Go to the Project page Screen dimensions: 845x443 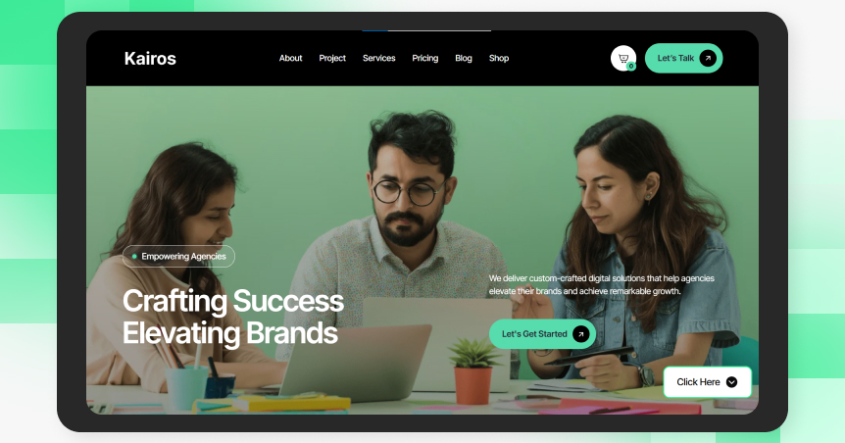pos(332,58)
